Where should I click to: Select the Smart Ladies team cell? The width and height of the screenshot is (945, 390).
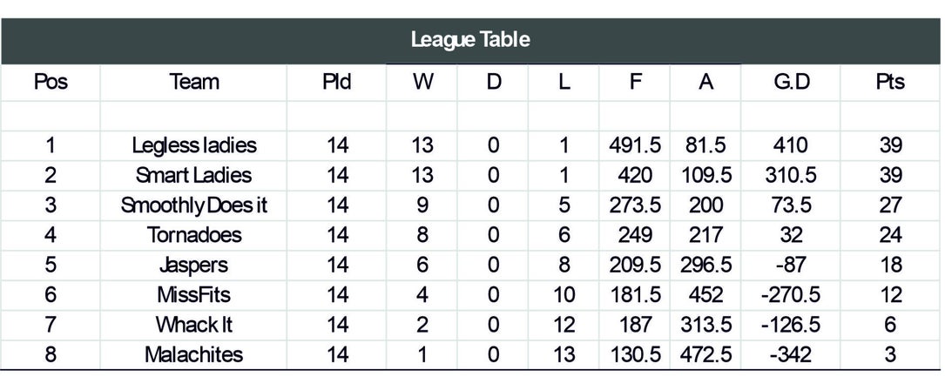pos(193,175)
